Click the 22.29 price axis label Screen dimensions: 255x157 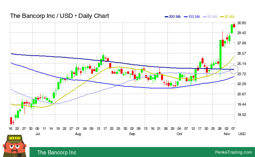[x=241, y=84]
